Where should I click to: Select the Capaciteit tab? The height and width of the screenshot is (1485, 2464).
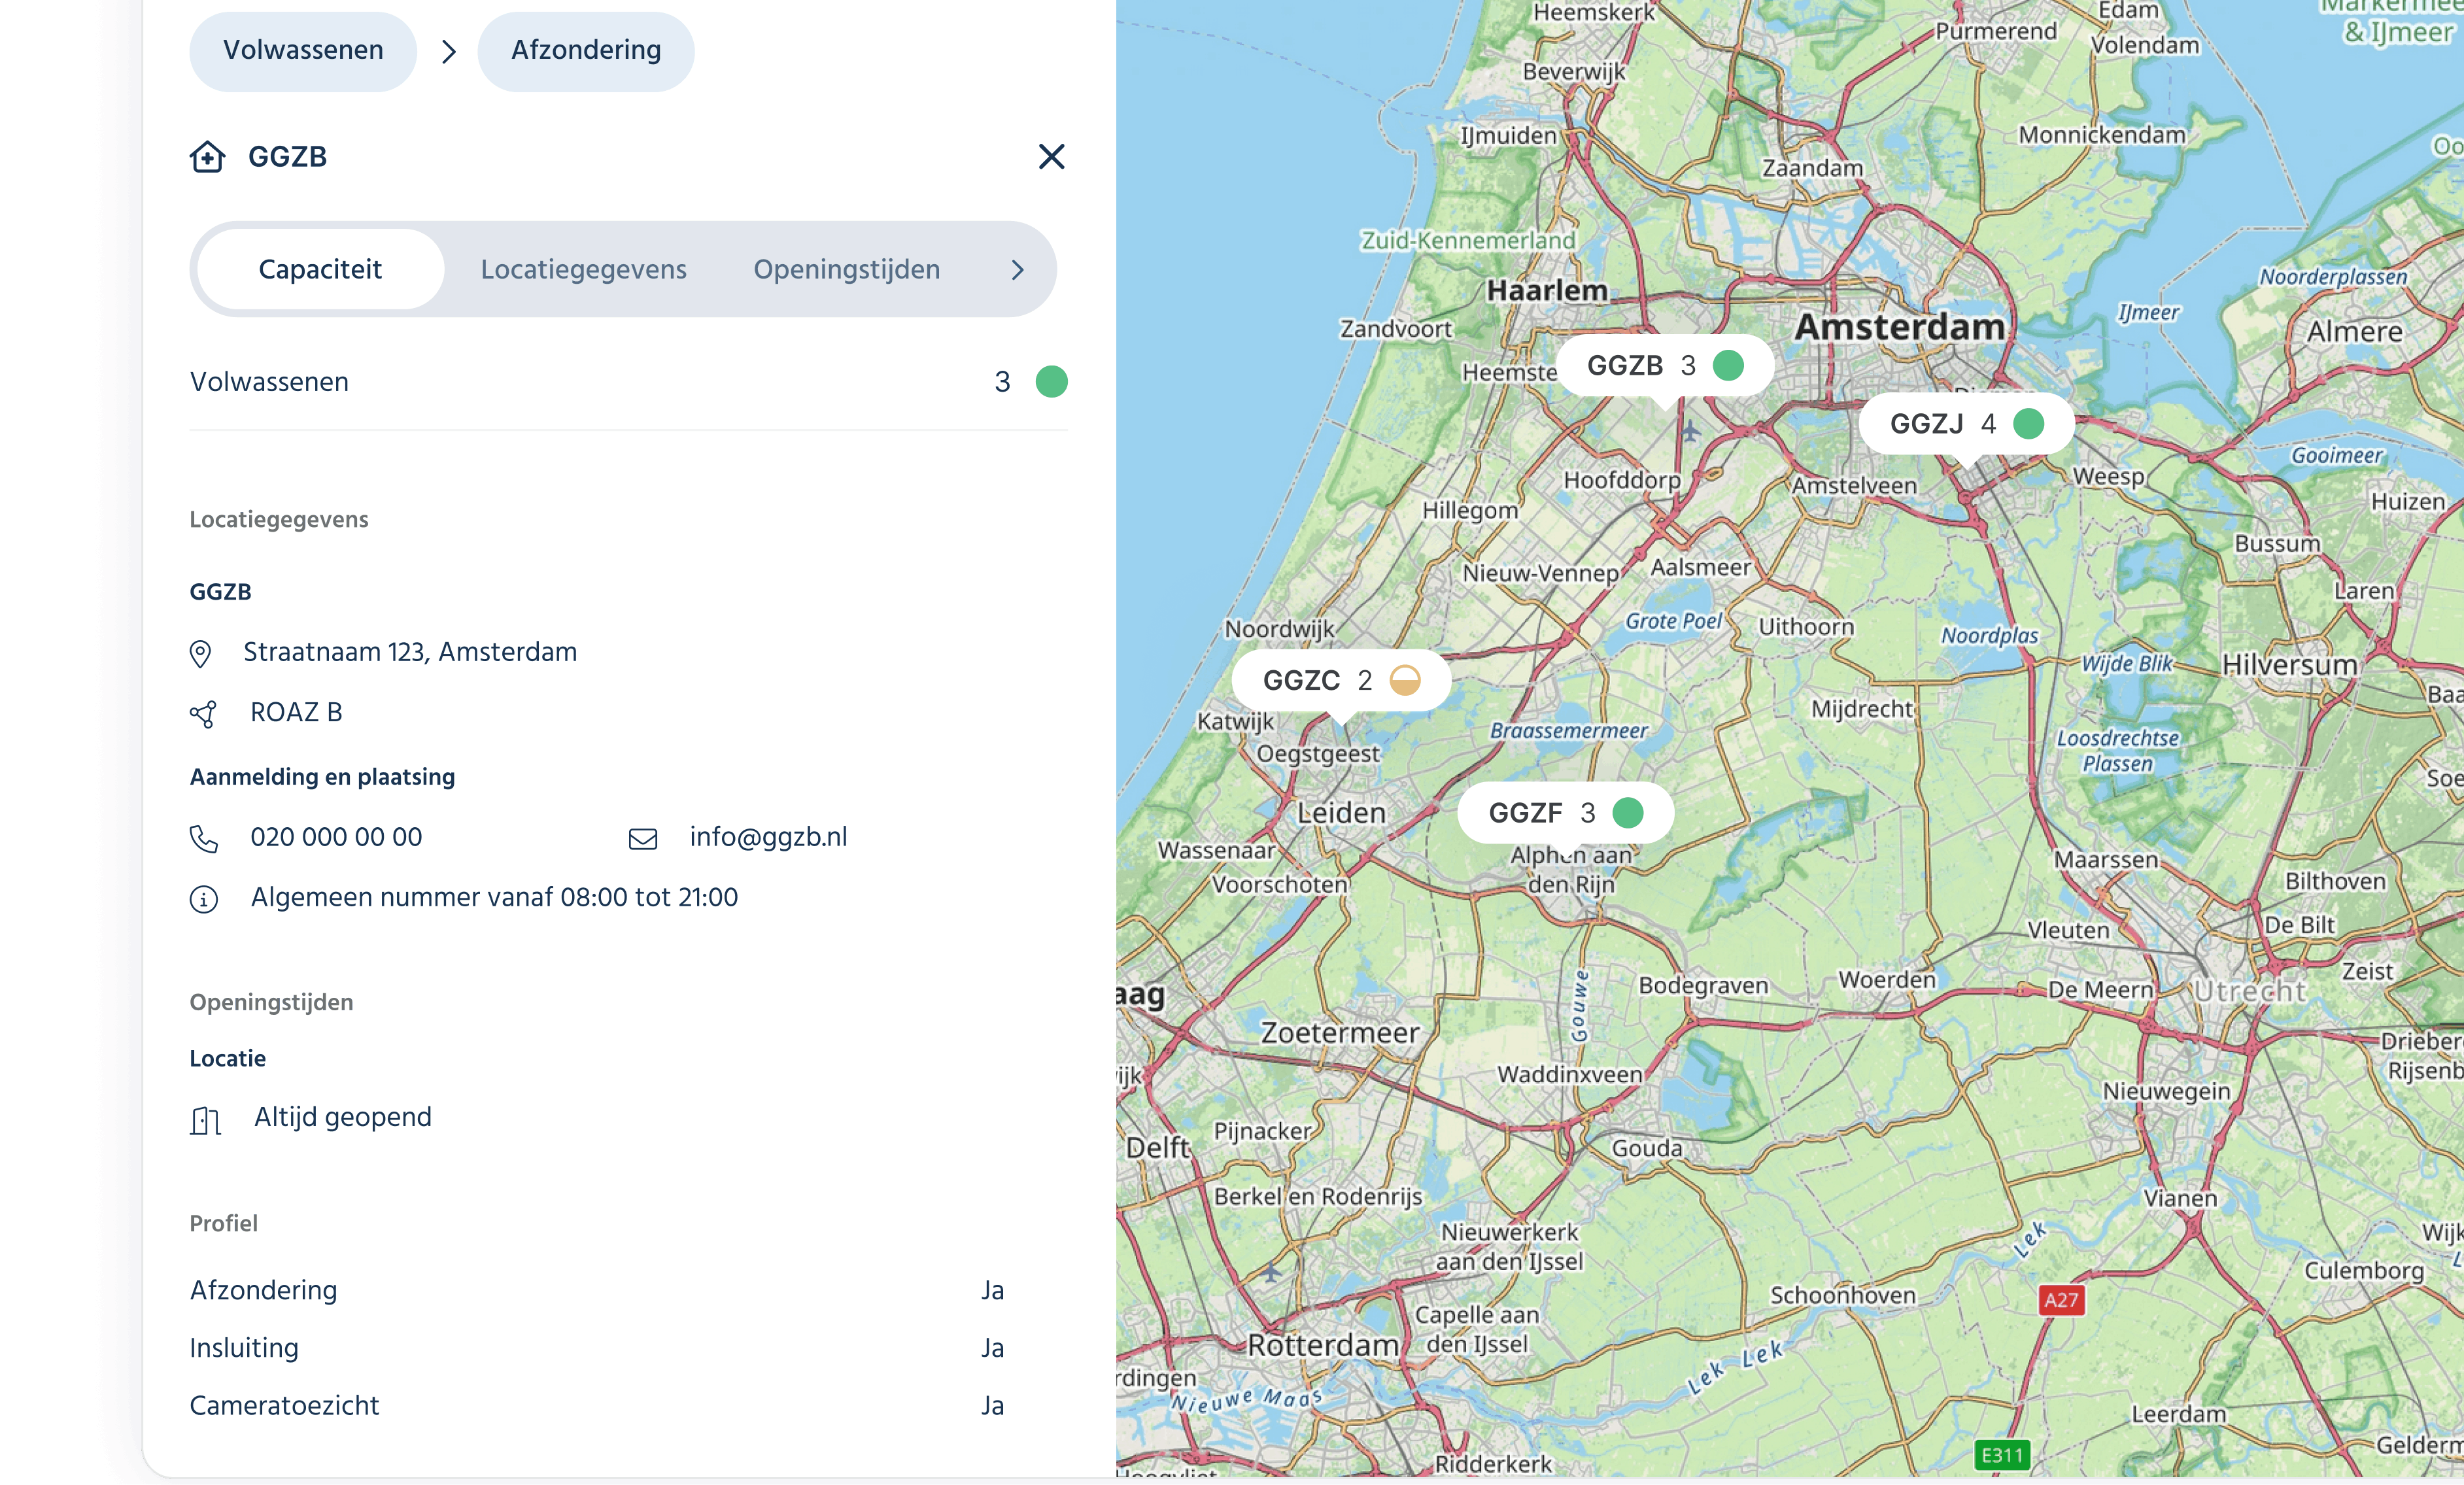(320, 269)
